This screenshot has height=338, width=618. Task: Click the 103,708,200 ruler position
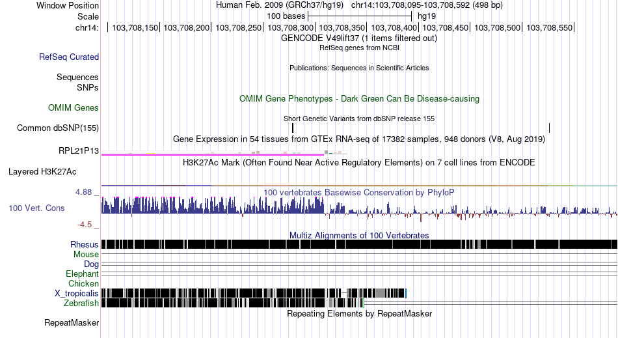tap(187, 27)
